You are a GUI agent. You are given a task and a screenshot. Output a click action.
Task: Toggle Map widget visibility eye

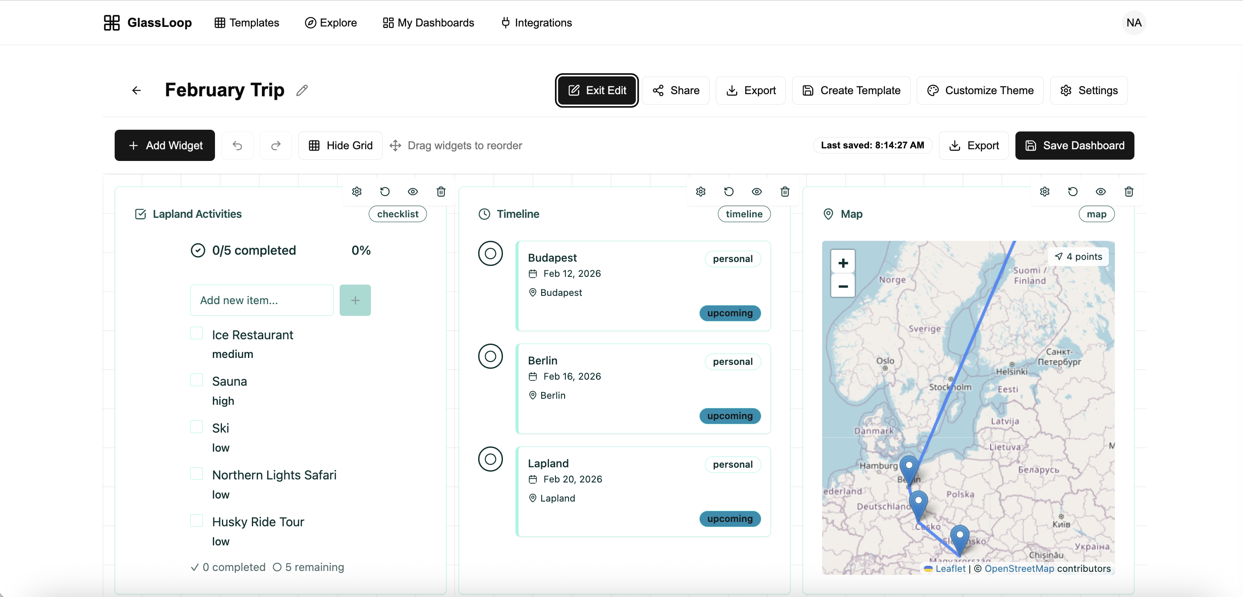point(1101,191)
